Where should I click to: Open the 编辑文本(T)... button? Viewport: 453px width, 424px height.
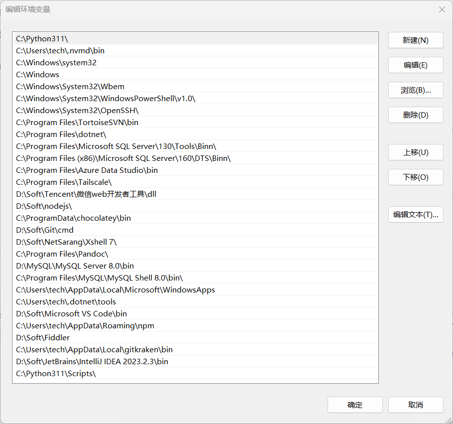416,214
